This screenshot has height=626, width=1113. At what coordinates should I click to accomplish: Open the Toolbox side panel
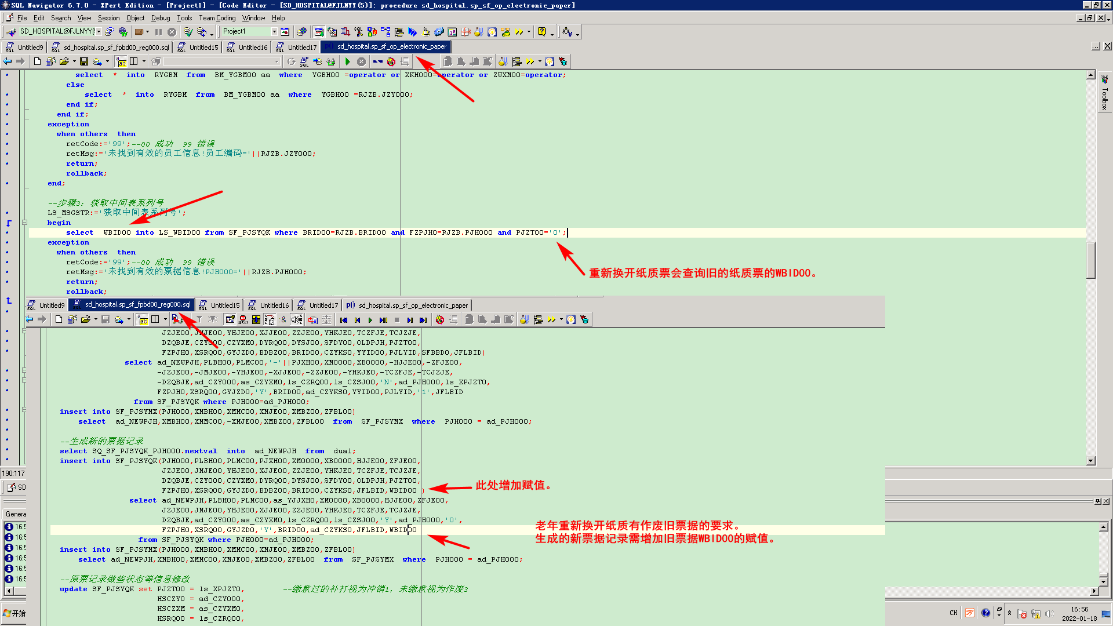point(1104,96)
